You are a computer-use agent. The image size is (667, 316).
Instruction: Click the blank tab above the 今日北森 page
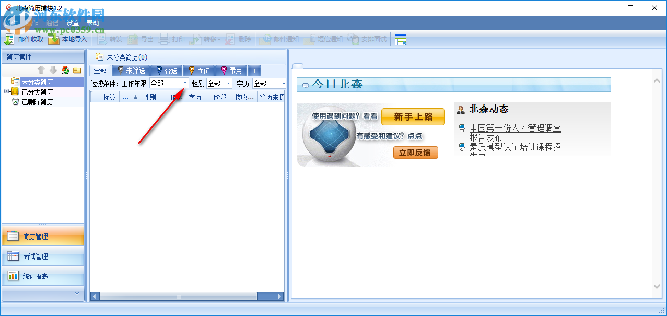click(298, 66)
